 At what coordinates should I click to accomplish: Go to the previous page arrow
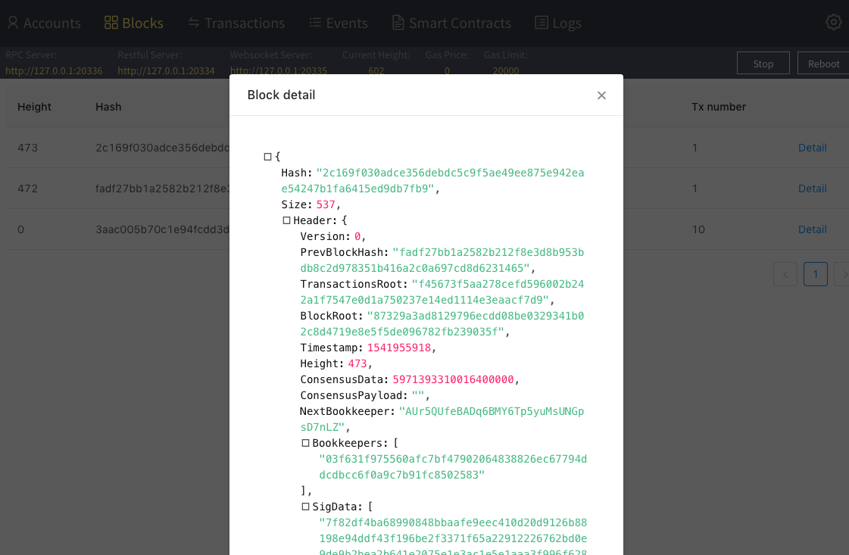pos(785,274)
